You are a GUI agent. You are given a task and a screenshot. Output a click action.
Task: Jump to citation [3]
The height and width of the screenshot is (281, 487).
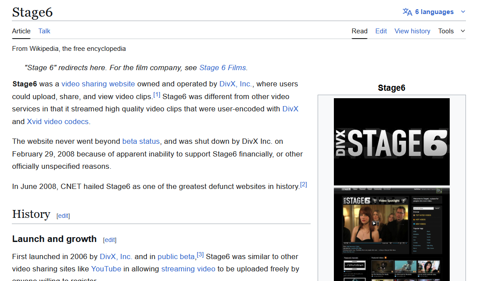pos(200,255)
